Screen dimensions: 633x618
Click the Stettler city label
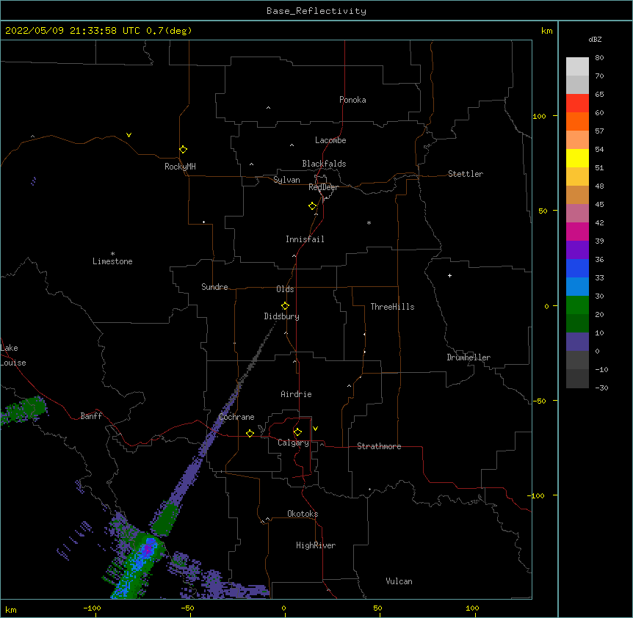[466, 174]
